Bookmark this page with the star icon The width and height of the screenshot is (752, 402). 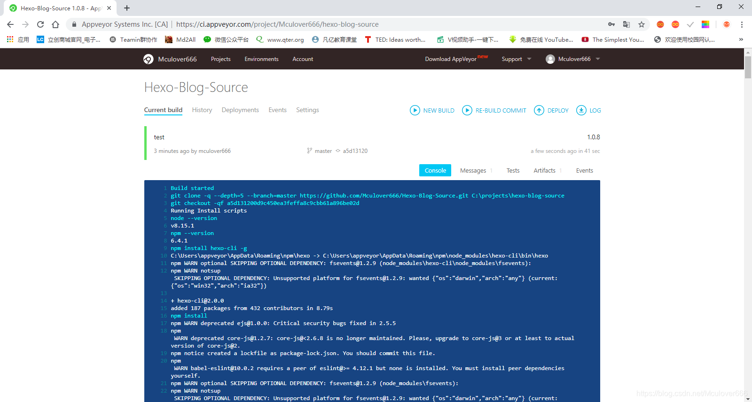point(642,24)
